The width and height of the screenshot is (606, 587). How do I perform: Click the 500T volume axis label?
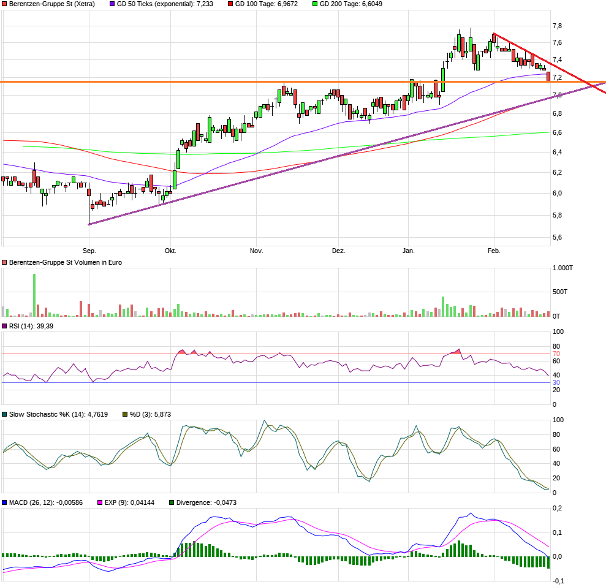[560, 292]
